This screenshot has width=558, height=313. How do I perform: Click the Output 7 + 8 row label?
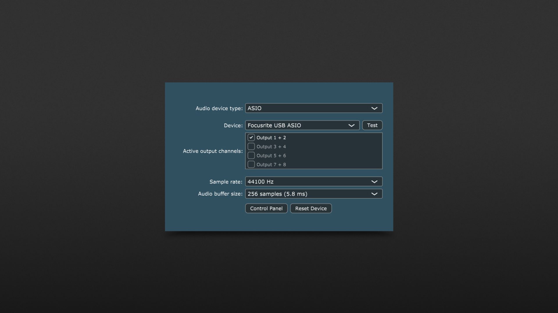[x=271, y=165]
